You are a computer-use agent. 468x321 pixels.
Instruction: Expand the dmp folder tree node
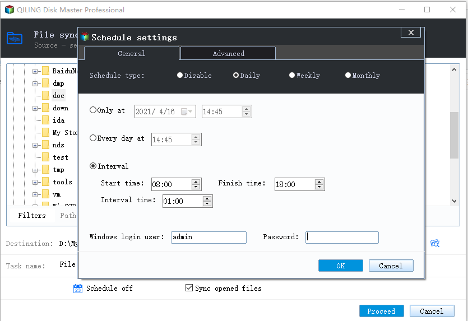coord(35,83)
